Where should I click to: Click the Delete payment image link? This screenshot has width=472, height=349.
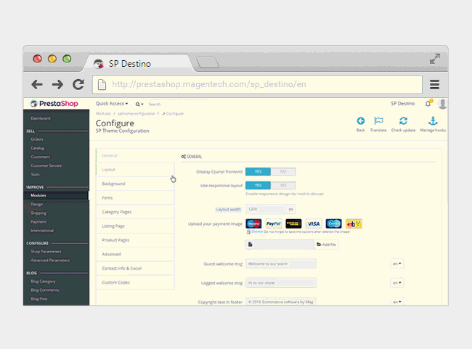pyautogui.click(x=257, y=231)
